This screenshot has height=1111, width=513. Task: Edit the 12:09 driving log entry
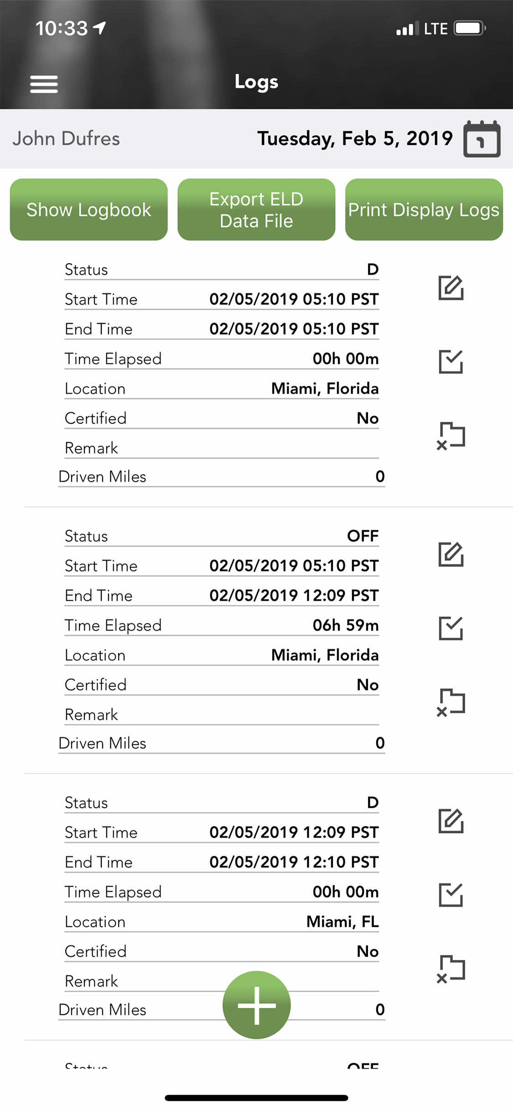tap(451, 821)
